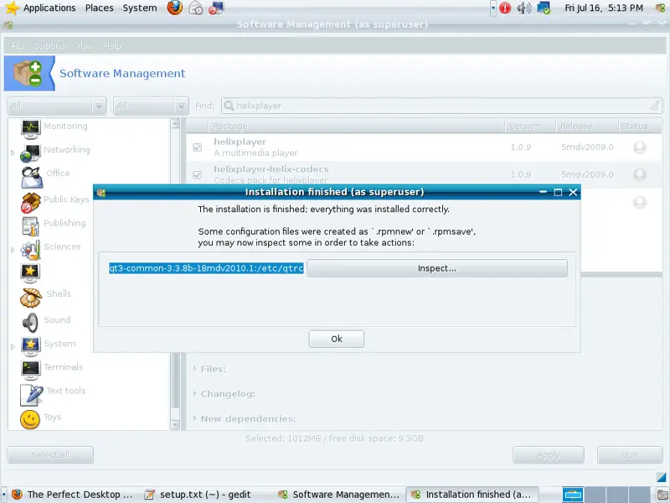Click the Select all button

pos(50,454)
